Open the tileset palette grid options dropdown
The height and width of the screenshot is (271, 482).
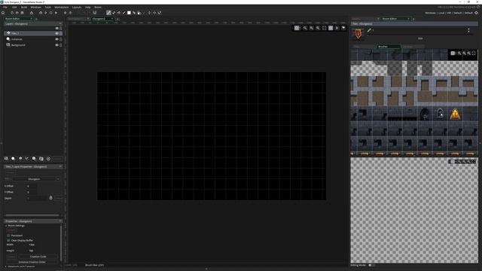[453, 53]
